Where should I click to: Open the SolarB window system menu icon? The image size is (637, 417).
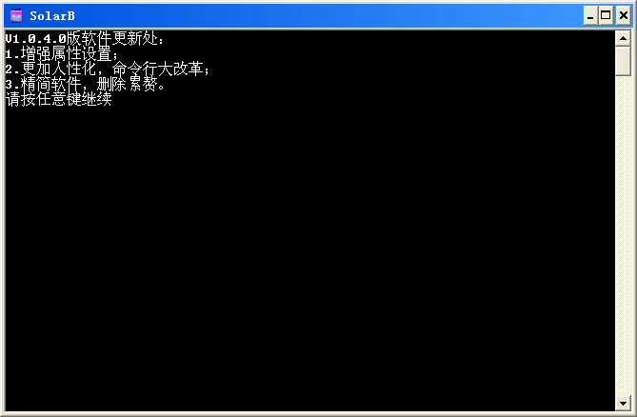click(16, 15)
